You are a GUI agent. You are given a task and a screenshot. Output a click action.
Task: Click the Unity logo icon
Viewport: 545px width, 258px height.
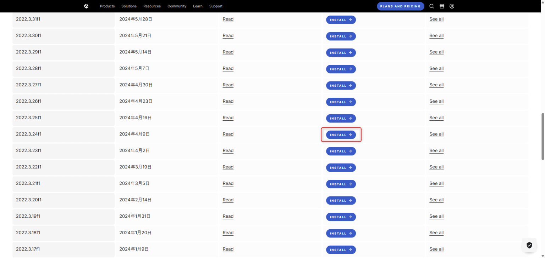86,6
